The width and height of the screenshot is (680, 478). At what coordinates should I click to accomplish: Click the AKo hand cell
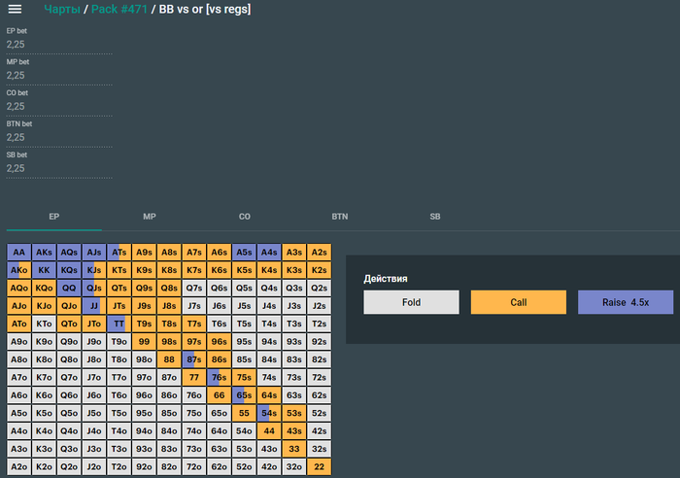19,270
